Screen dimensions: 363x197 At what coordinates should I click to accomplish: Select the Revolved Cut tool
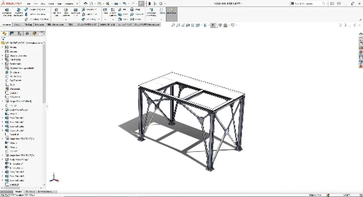tap(76, 12)
